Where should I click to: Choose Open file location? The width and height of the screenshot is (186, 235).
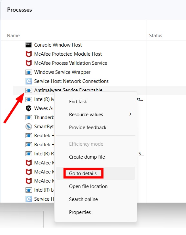[88, 186]
